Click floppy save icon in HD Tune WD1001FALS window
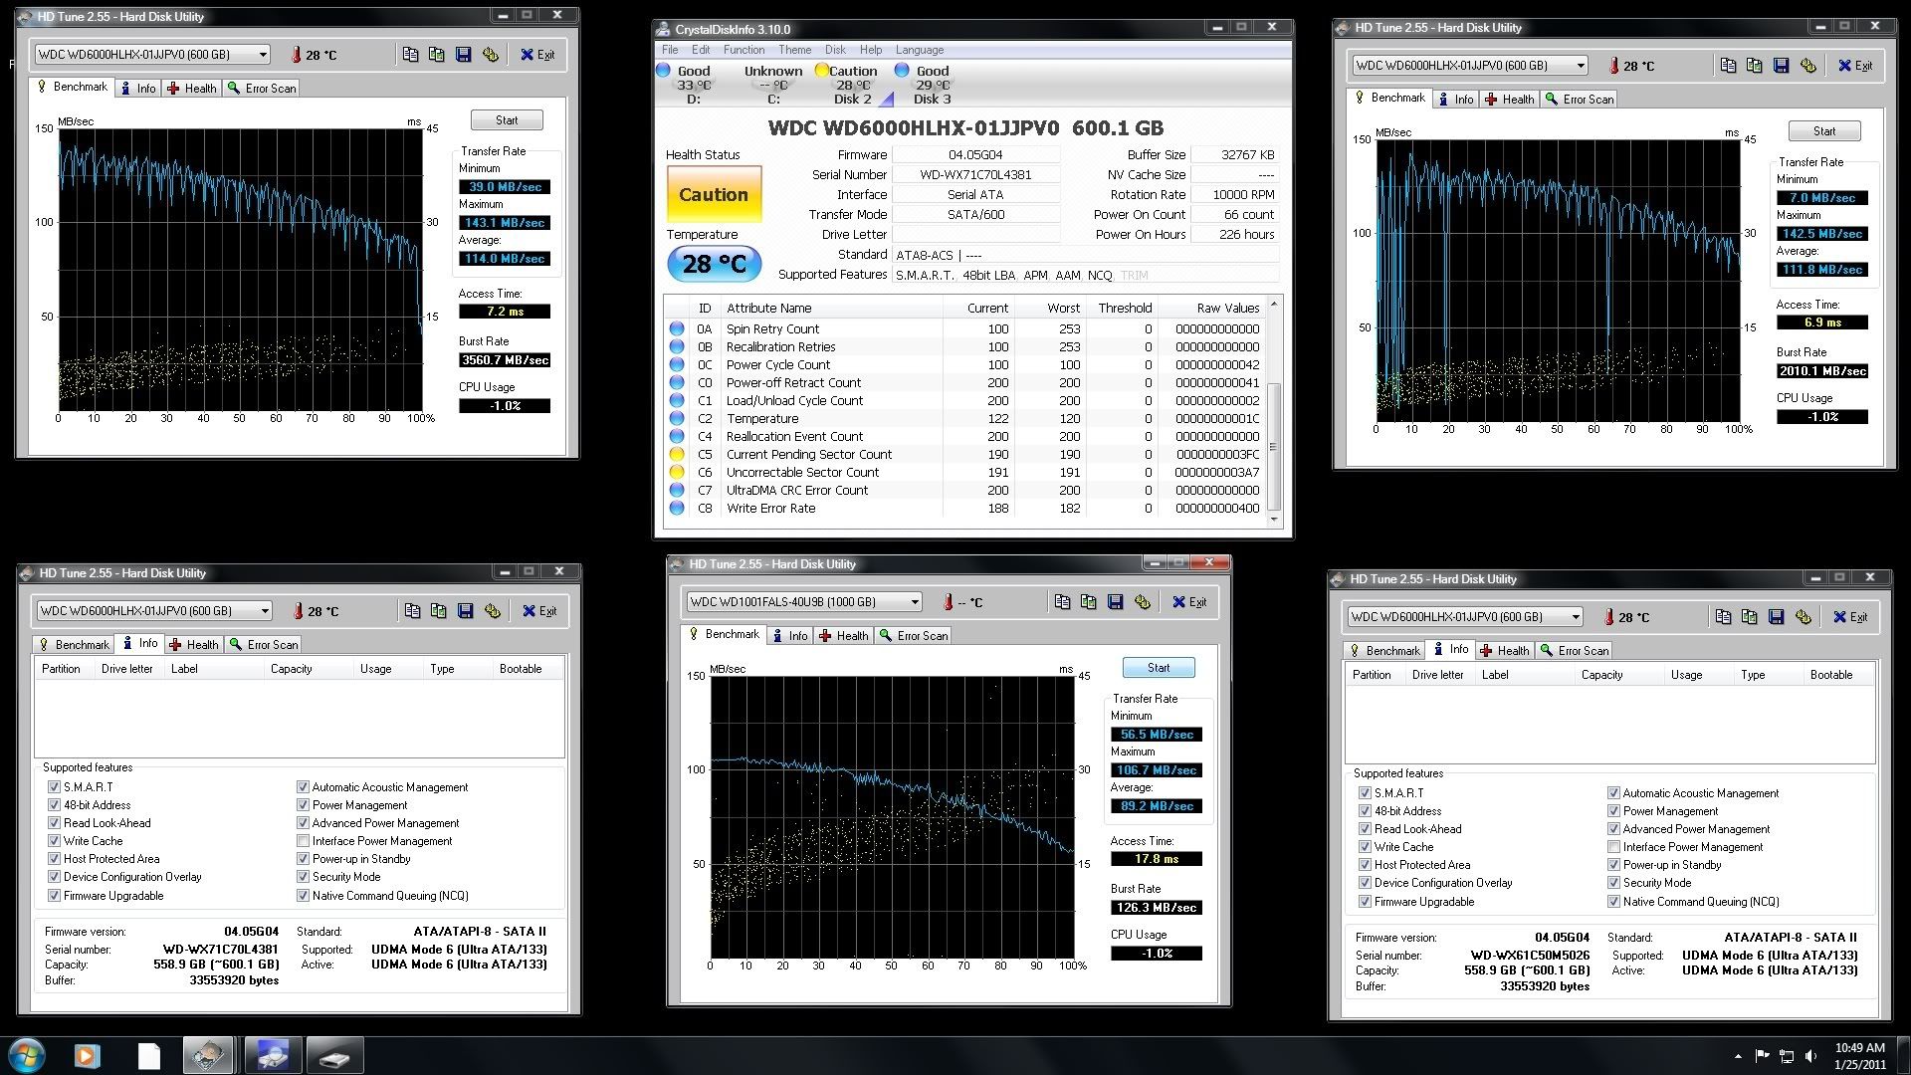 1115,602
